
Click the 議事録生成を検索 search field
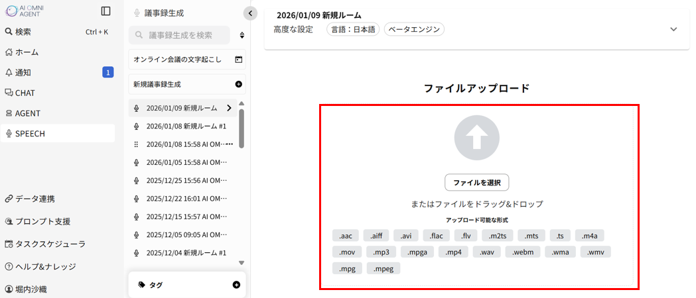tap(179, 35)
